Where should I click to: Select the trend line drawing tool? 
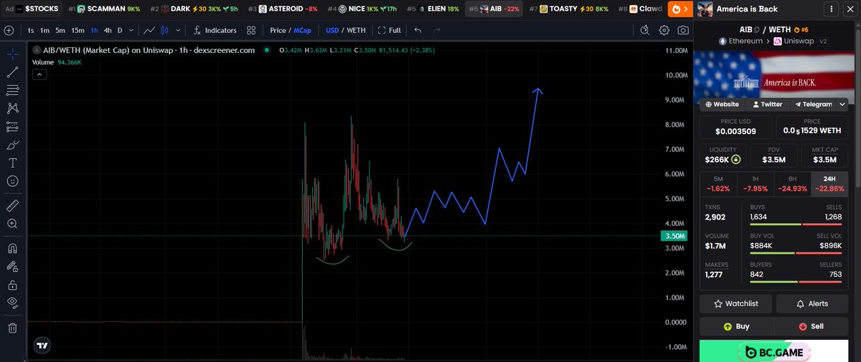tap(12, 72)
